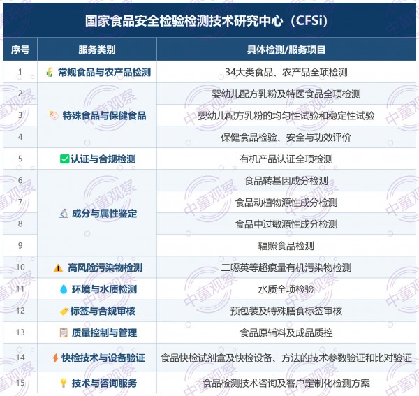Click row number 4 in 序号 column
Viewport: 419px width, 396px height.
[x=20, y=137]
